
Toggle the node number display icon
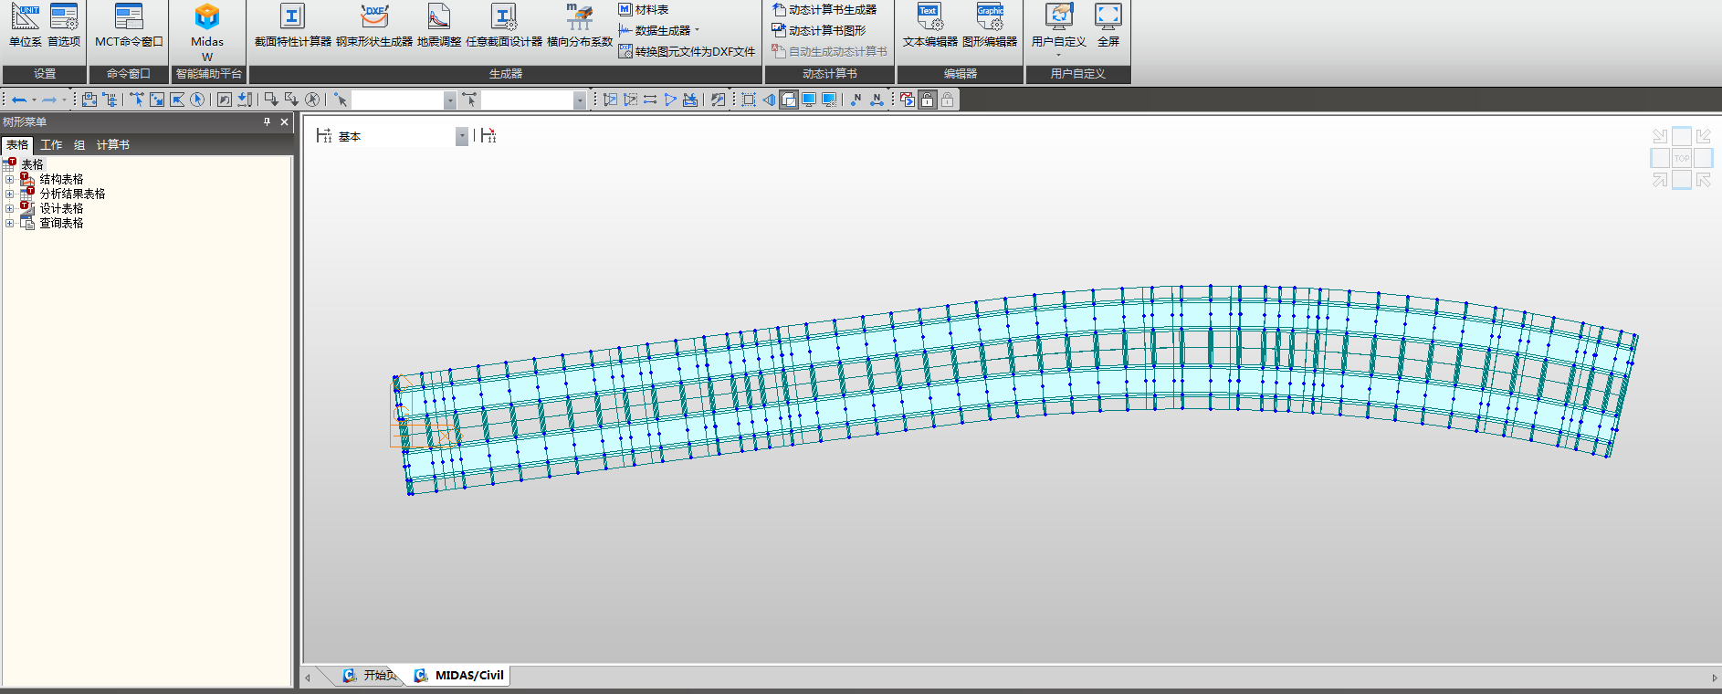856,100
